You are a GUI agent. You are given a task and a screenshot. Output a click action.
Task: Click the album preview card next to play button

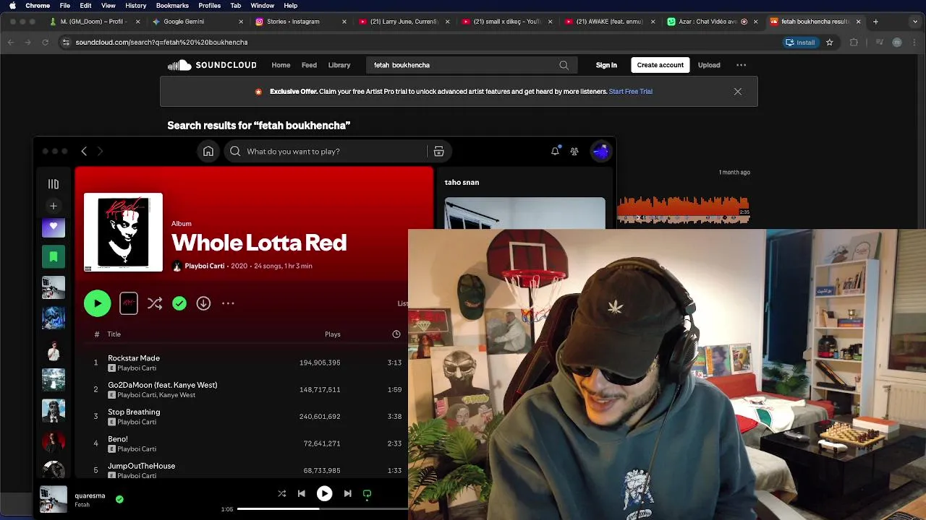coord(129,303)
